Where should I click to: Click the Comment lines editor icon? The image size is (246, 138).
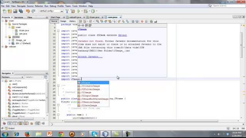pos(151,21)
